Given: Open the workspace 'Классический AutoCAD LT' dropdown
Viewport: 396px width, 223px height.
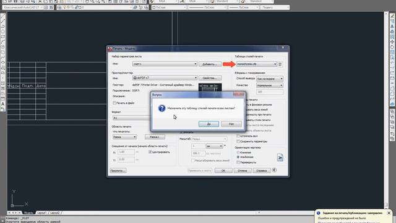Looking at the screenshot, I should [x=23, y=7].
